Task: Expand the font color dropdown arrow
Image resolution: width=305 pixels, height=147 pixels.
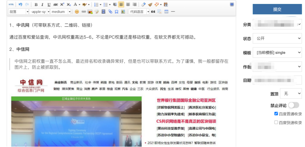Action: click(x=79, y=4)
